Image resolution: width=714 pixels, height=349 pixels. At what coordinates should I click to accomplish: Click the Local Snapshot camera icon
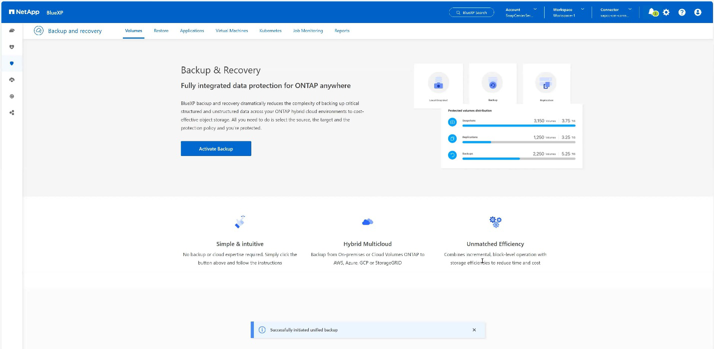(438, 82)
